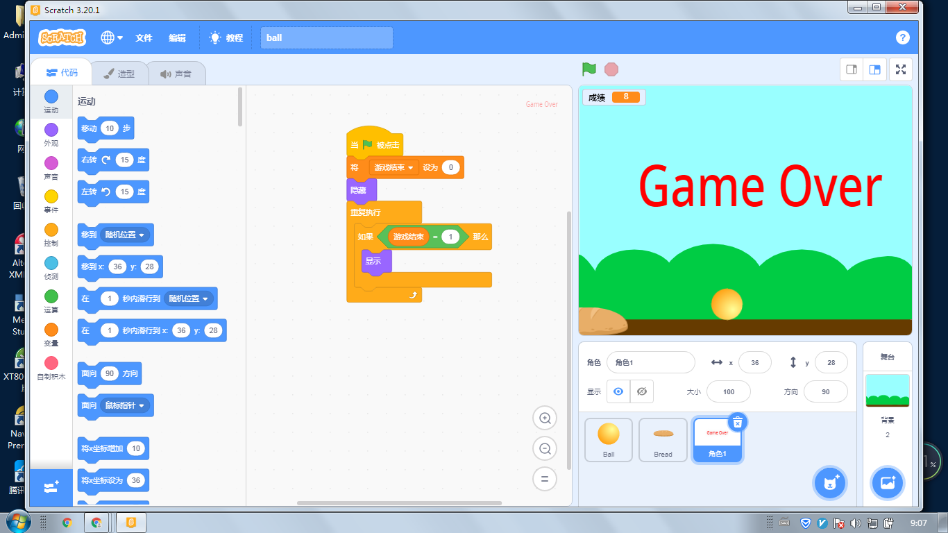
Task: Open the add extension button at bottom left
Action: click(51, 487)
